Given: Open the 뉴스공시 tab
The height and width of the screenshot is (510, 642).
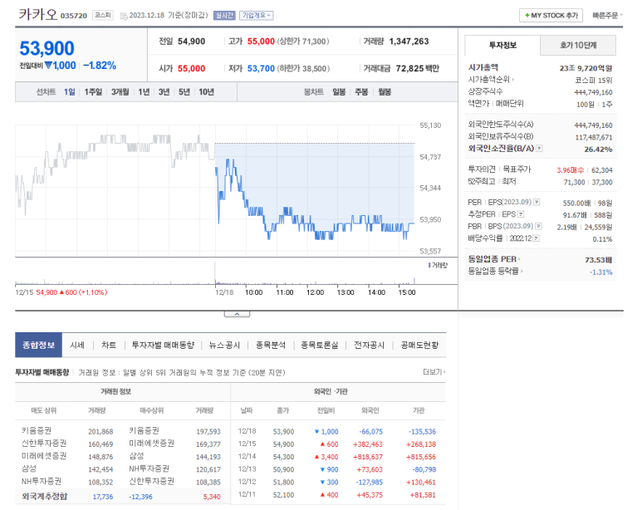Looking at the screenshot, I should click(224, 345).
